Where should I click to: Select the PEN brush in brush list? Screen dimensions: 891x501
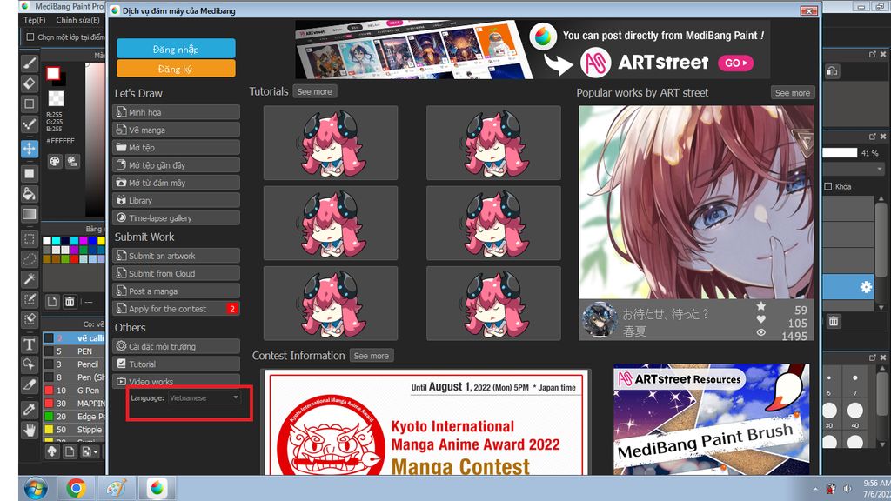pos(74,351)
